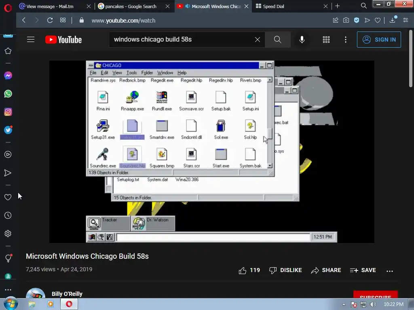The image size is (414, 310).
Task: Add page to bookmarks heart in address bar
Action: pos(378,20)
